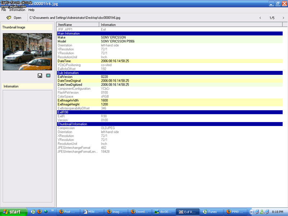Select the Sub Information section header
Screen dimensions: 288x216
coord(170,73)
